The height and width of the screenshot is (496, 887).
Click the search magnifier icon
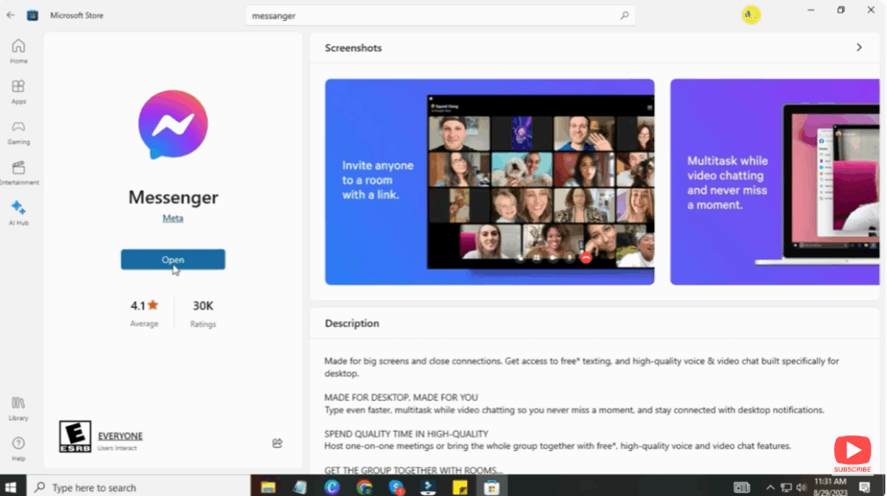(x=624, y=16)
